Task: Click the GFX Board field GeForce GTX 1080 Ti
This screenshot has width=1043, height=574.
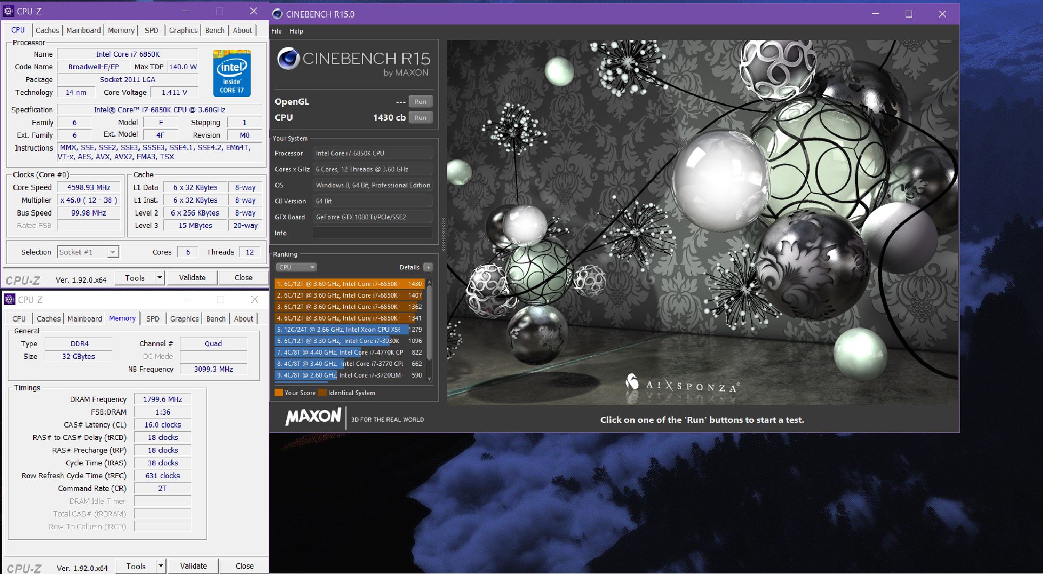Action: coord(372,217)
